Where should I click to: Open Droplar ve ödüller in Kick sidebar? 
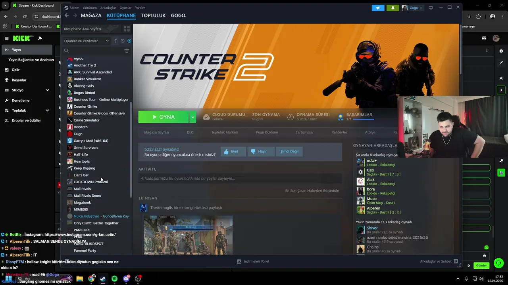tap(27, 120)
